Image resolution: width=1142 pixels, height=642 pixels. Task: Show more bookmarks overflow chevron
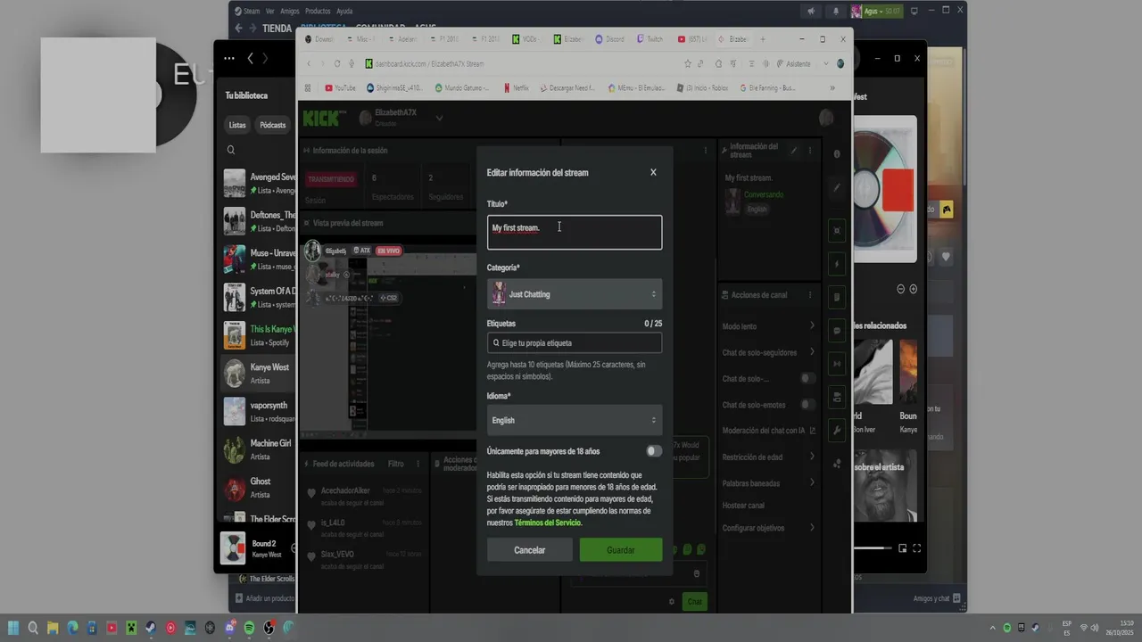click(832, 88)
